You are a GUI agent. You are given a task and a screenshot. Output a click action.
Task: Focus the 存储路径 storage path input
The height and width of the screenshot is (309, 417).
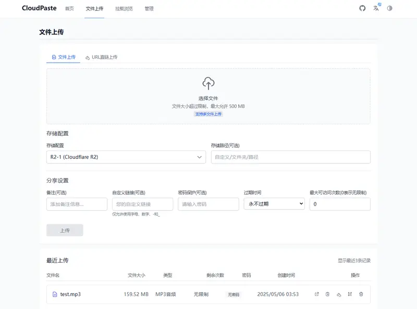290,157
